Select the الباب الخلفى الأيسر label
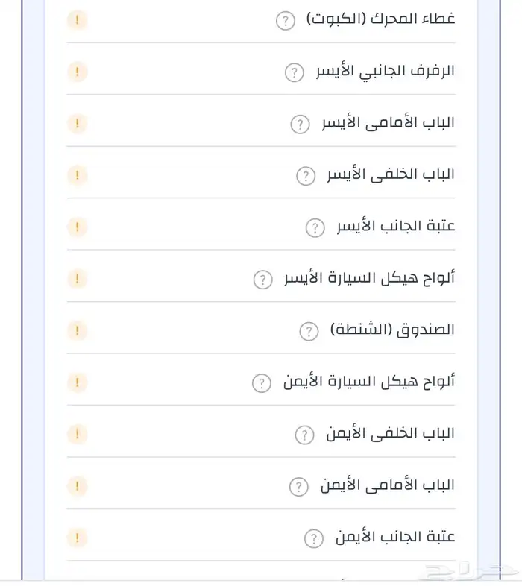Viewport: 522px width, 586px height. [391, 174]
